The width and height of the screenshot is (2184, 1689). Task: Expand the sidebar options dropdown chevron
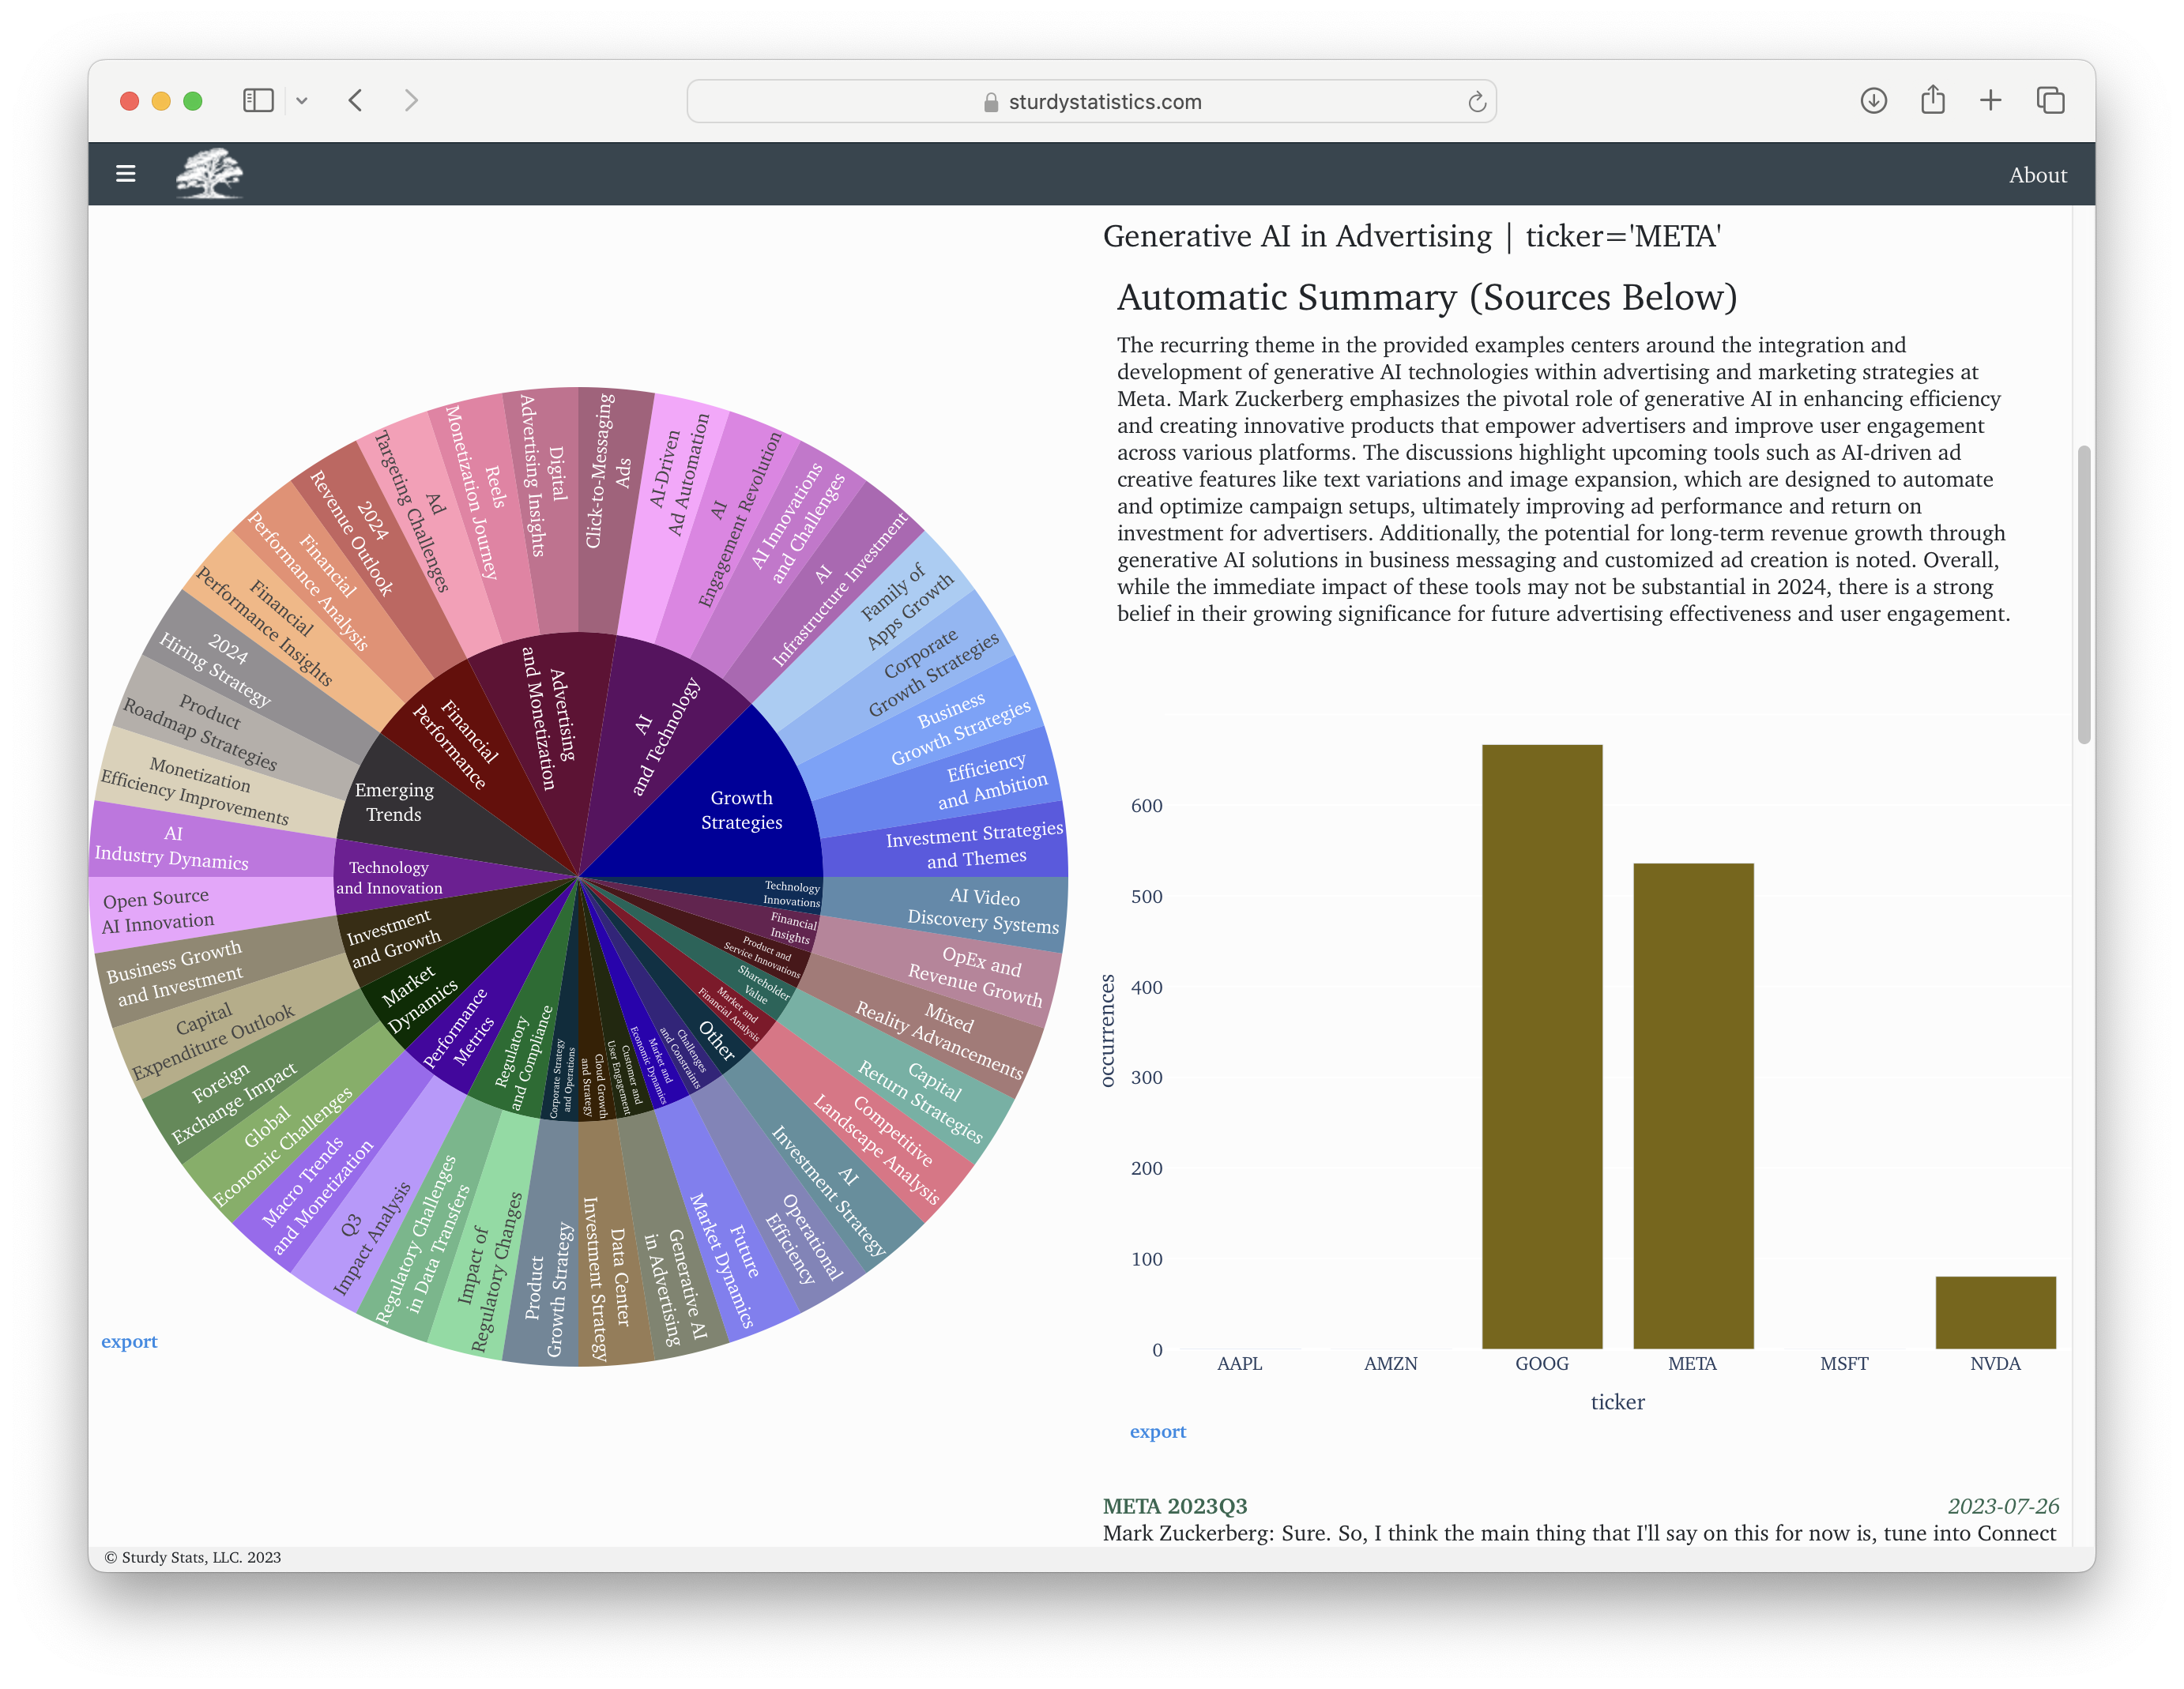point(302,101)
